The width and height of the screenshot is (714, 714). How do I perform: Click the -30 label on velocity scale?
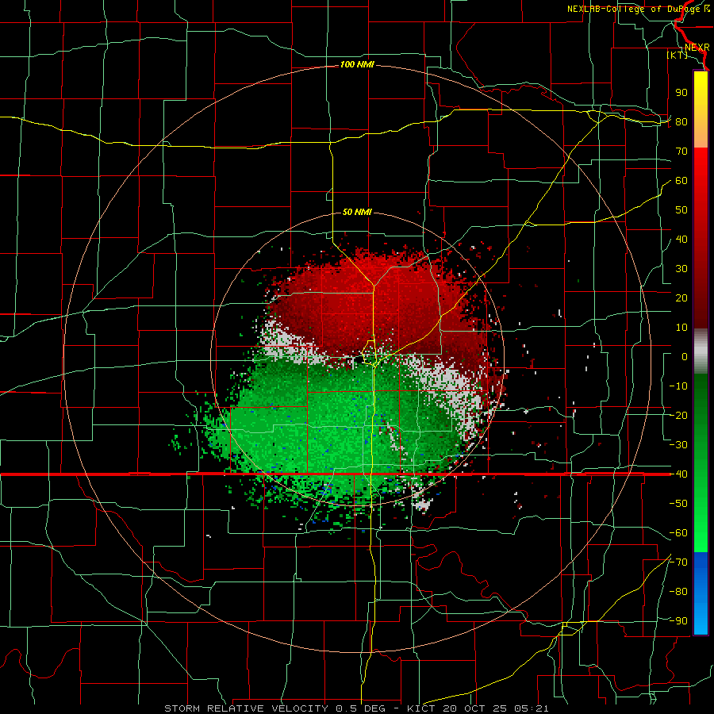click(x=678, y=445)
